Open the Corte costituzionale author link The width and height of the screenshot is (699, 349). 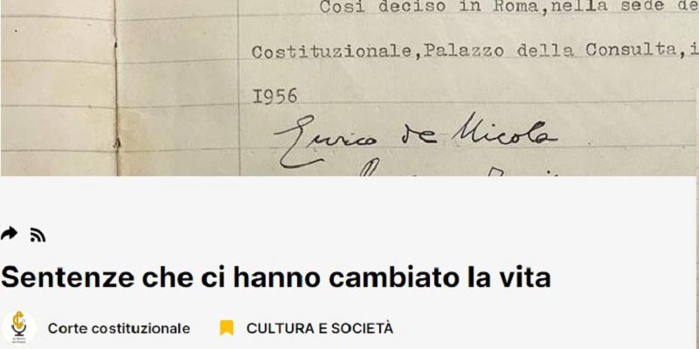click(119, 329)
